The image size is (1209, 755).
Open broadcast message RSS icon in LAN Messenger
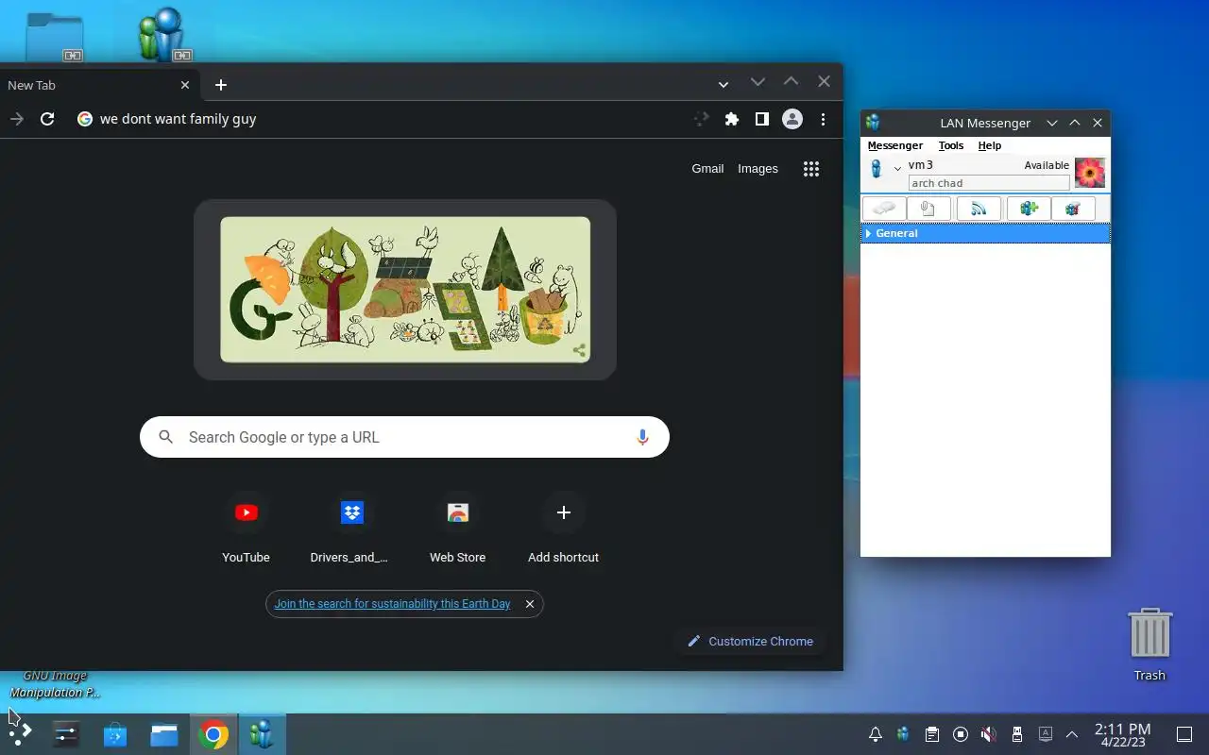979,209
